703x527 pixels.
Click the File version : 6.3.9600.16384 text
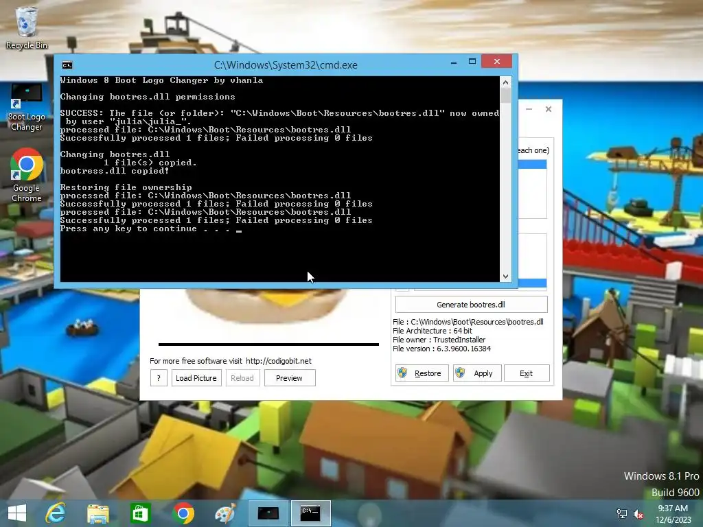(441, 349)
